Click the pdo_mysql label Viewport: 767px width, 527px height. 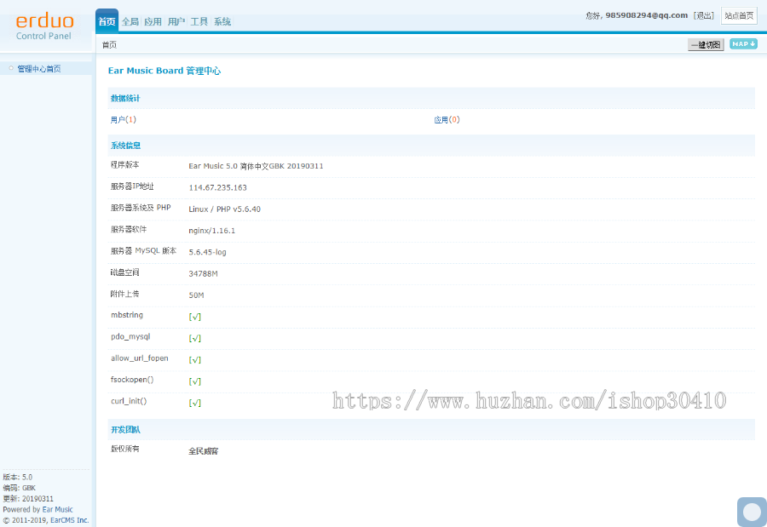tap(130, 337)
